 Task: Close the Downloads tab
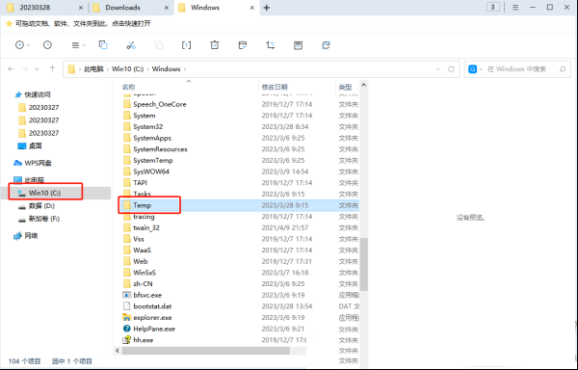(167, 8)
